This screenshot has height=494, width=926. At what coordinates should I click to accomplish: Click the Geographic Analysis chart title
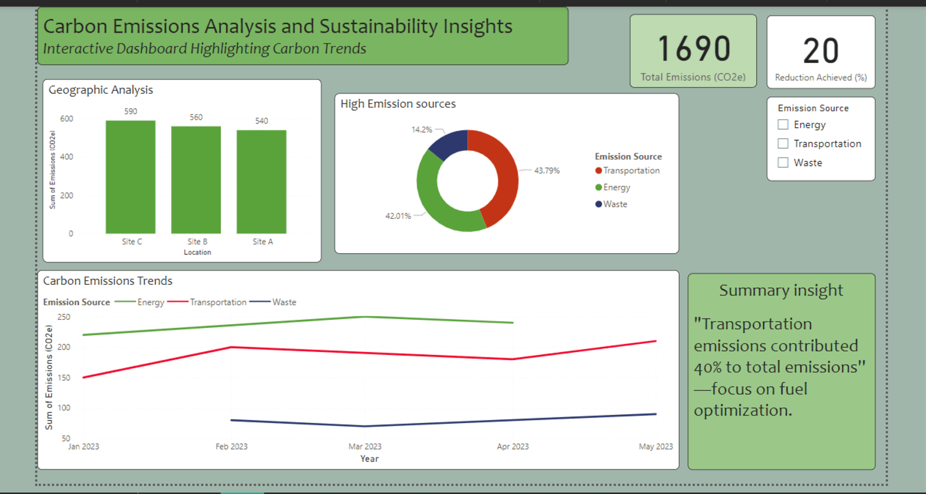(x=101, y=90)
